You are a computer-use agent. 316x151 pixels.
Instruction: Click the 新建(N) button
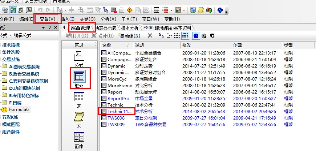point(129,36)
